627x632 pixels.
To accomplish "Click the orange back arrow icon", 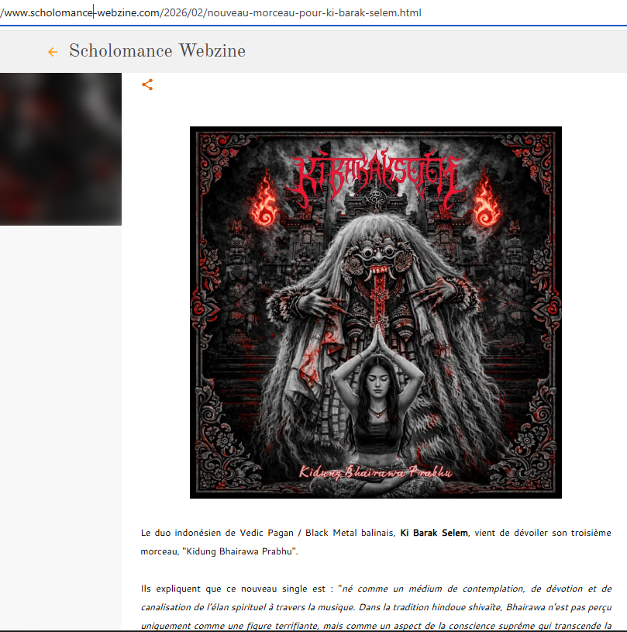I will pyautogui.click(x=53, y=52).
